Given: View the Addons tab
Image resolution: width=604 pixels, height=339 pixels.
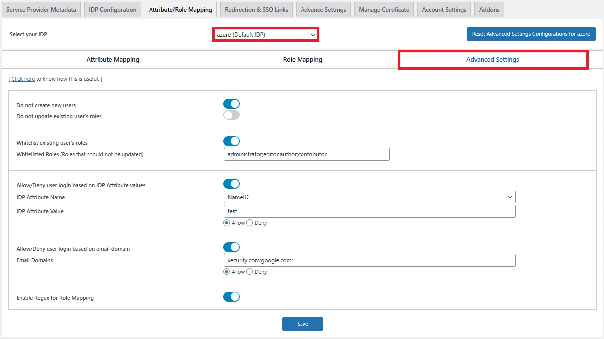Looking at the screenshot, I should coord(489,9).
